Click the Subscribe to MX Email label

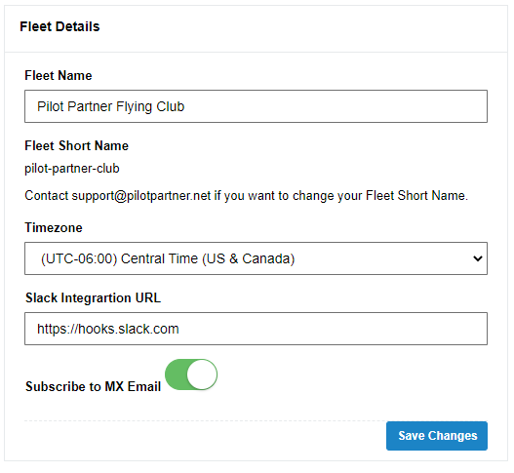click(93, 386)
